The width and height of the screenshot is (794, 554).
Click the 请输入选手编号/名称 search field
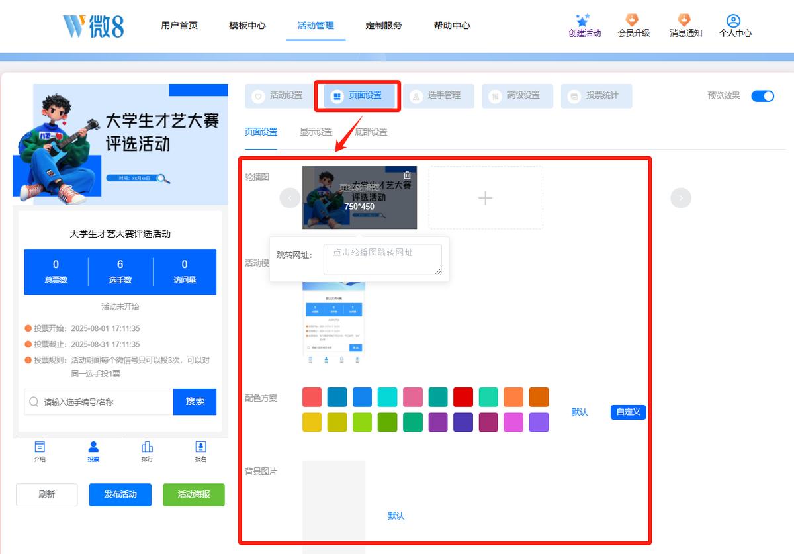pyautogui.click(x=99, y=402)
